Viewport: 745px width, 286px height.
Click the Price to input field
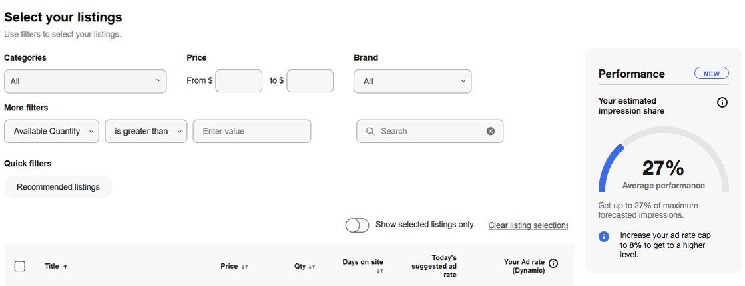coord(310,81)
